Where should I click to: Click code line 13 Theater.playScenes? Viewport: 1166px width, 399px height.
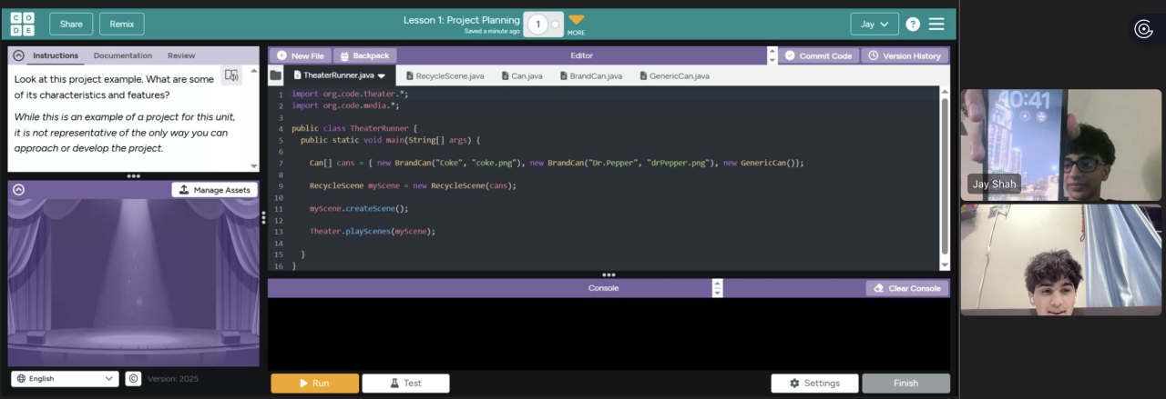(373, 231)
